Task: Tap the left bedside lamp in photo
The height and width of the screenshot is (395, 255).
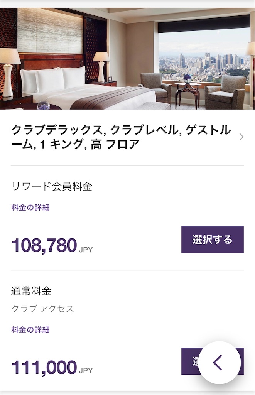Action: (8, 71)
